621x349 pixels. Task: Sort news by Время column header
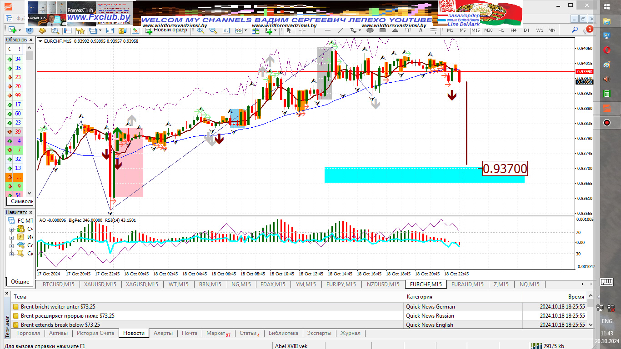coord(555,296)
